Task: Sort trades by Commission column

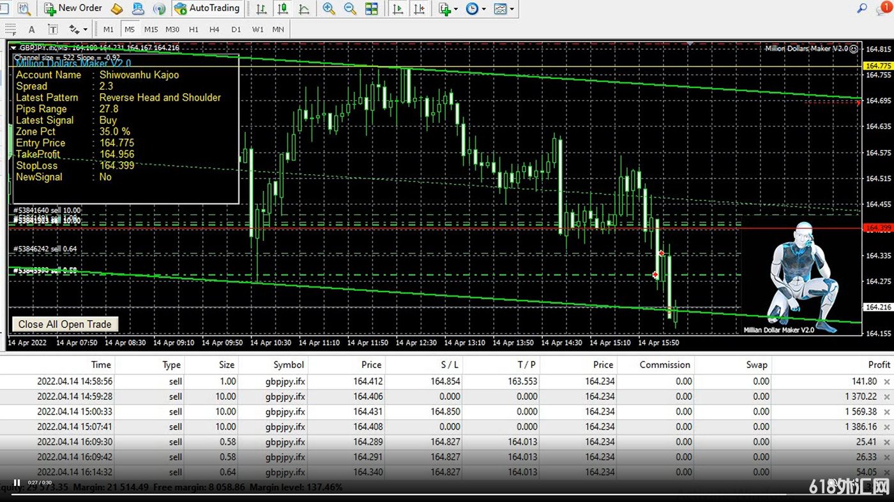Action: coord(665,365)
